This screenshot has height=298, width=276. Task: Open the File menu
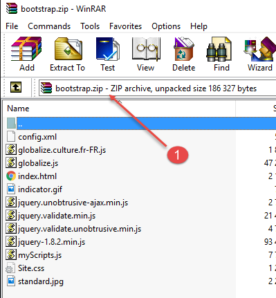point(12,26)
